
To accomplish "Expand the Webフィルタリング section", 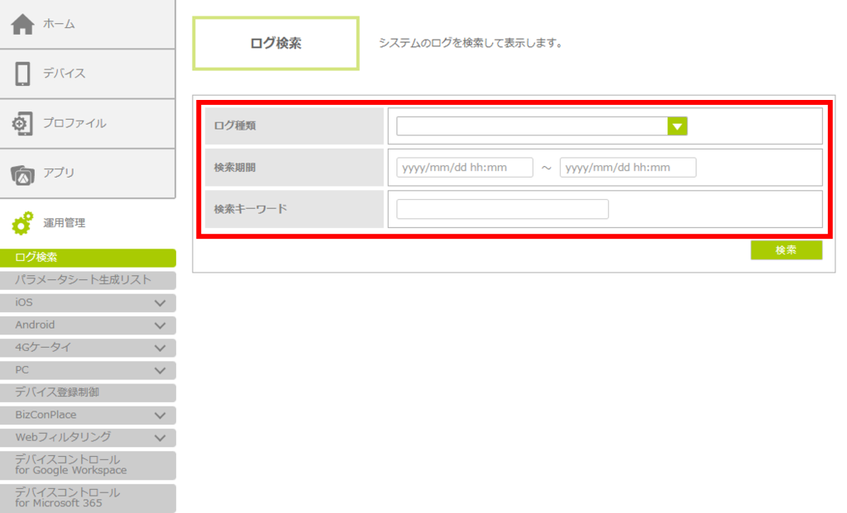I will 160,438.
